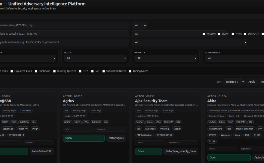Click the S1194 tag
Image resolution: width=264 pixels, height=163 pixels.
tap(212, 141)
